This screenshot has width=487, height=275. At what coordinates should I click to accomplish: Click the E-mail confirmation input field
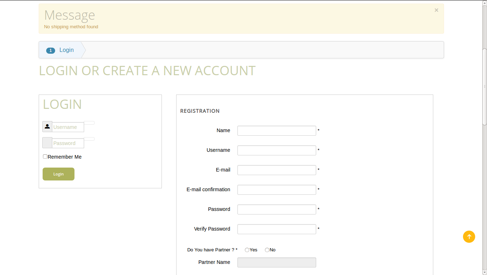276,190
